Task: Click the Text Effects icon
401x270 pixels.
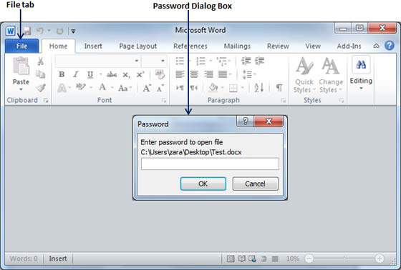Action: pos(62,89)
